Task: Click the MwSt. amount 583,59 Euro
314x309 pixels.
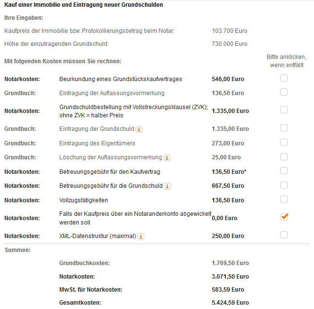Action: [228, 290]
